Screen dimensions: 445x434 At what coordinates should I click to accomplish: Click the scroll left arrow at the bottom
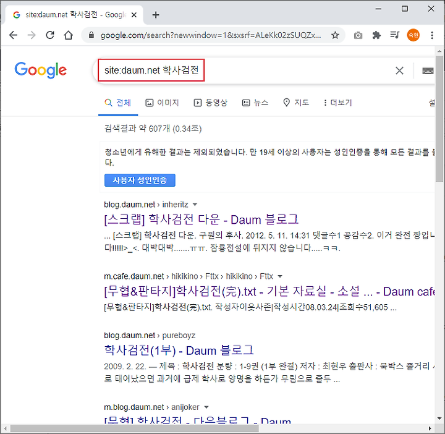click(5, 428)
